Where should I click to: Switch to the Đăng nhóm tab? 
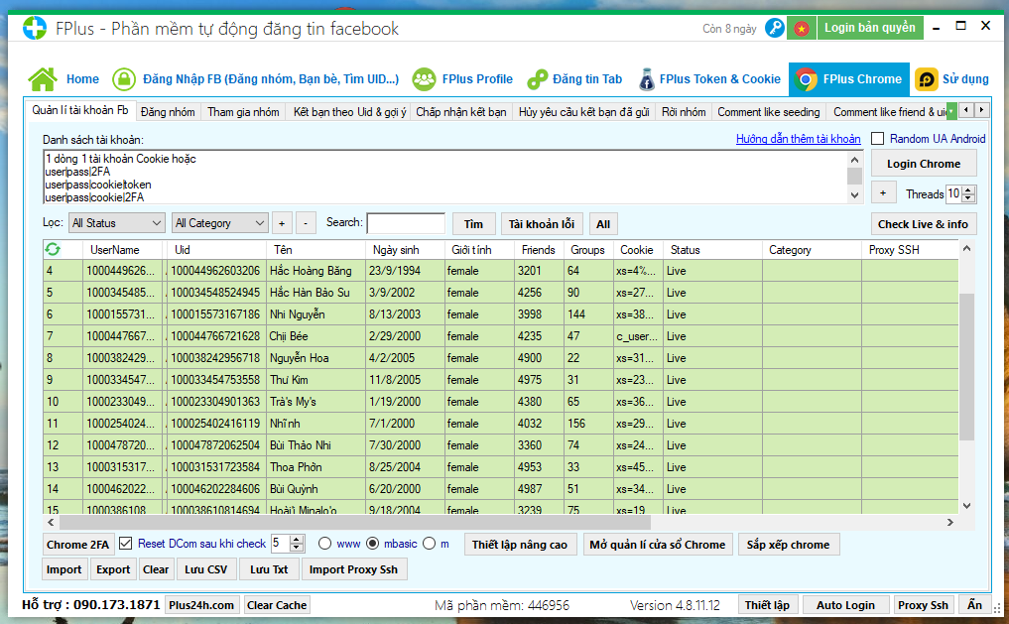click(168, 112)
